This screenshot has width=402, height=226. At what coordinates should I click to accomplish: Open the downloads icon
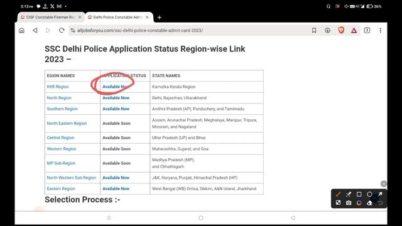click(327, 30)
